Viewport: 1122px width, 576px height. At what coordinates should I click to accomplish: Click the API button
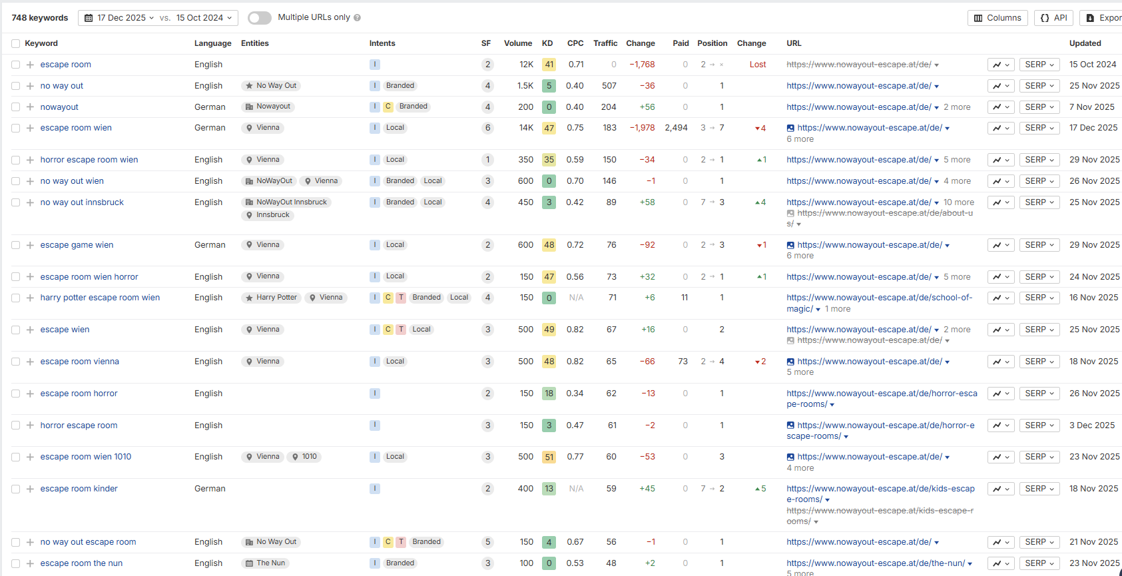coord(1053,18)
